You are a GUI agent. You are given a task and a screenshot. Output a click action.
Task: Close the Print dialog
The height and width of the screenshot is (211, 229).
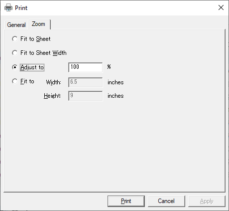point(221,7)
